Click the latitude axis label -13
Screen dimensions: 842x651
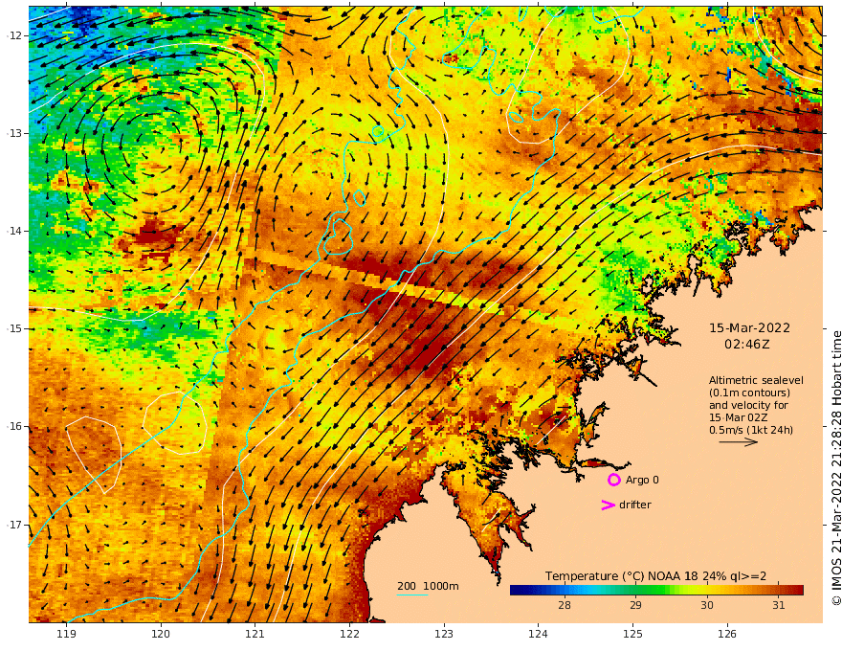click(x=15, y=133)
